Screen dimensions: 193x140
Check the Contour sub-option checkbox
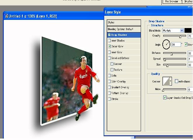point(112,64)
